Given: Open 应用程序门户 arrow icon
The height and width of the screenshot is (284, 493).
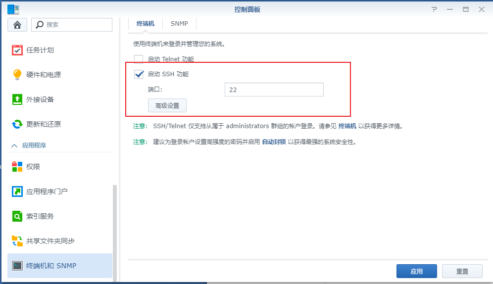Looking at the screenshot, I should pyautogui.click(x=17, y=191).
